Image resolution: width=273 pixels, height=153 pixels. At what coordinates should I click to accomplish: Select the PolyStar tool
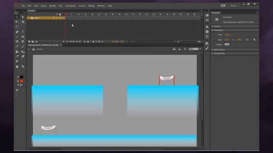(23, 42)
